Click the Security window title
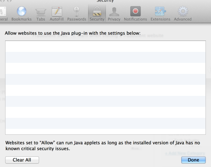Viewport: 211px width, 167px height. pyautogui.click(x=105, y=1)
